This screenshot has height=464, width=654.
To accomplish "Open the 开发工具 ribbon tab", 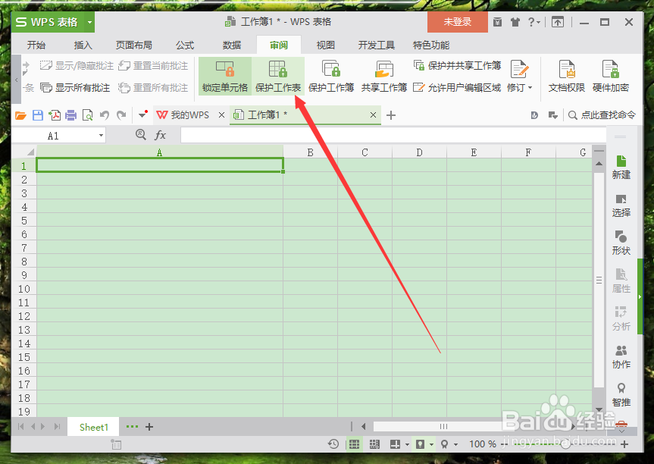I will pyautogui.click(x=375, y=45).
